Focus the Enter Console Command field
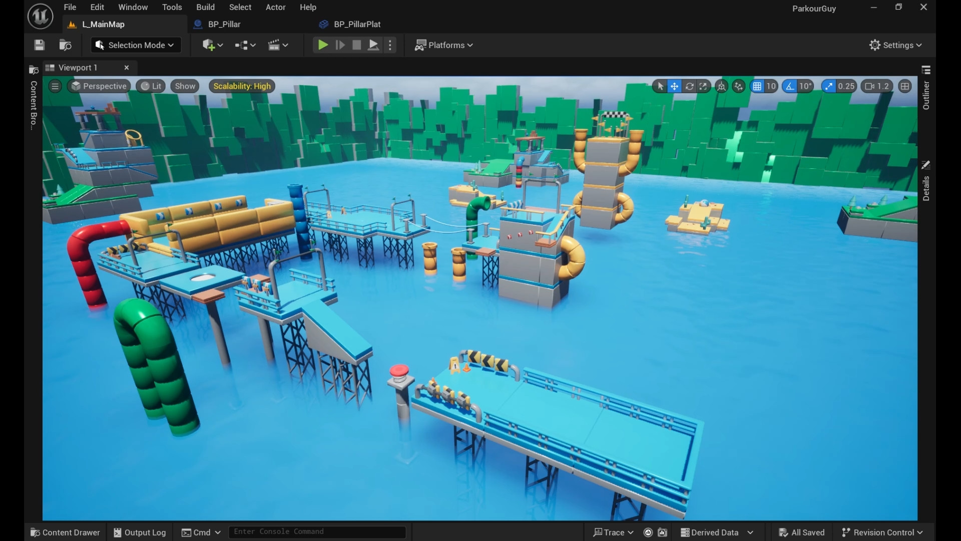 coord(317,532)
